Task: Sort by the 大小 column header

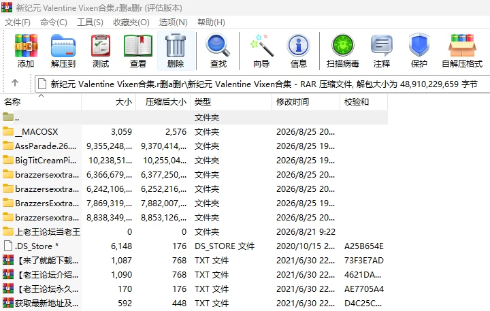Action: click(109, 102)
